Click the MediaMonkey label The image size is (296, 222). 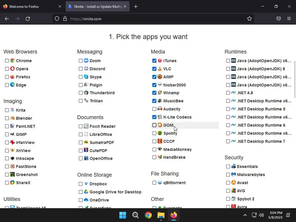177,149
